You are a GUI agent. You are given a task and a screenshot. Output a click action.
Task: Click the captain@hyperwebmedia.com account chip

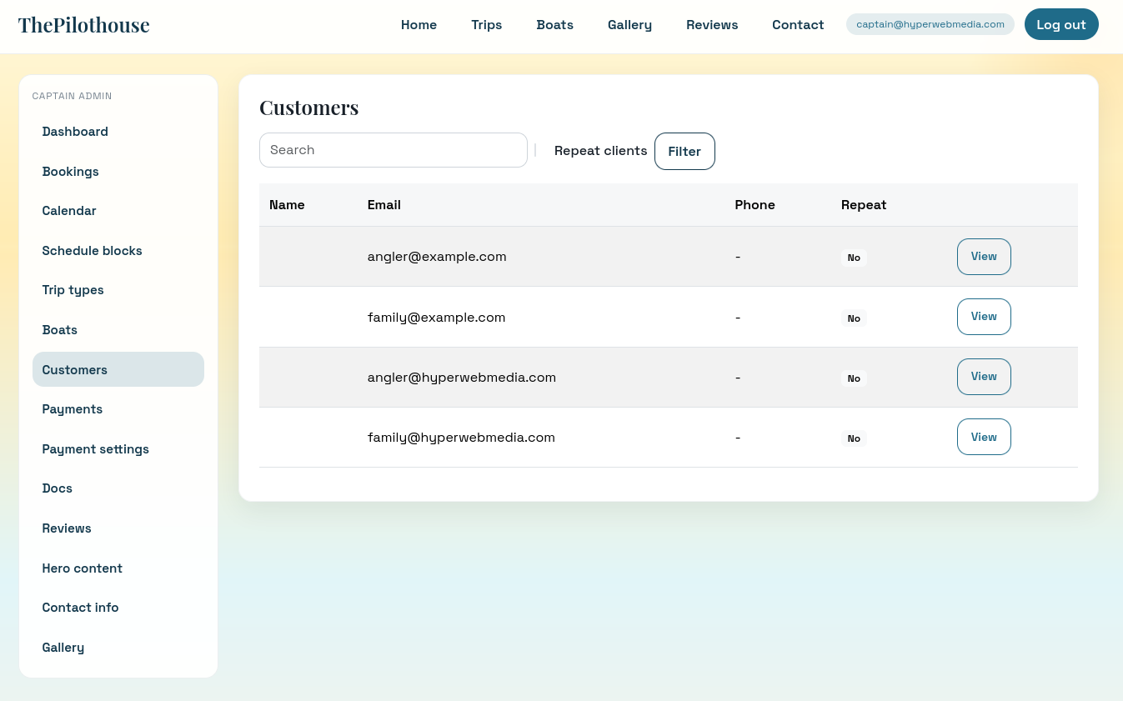tap(930, 24)
